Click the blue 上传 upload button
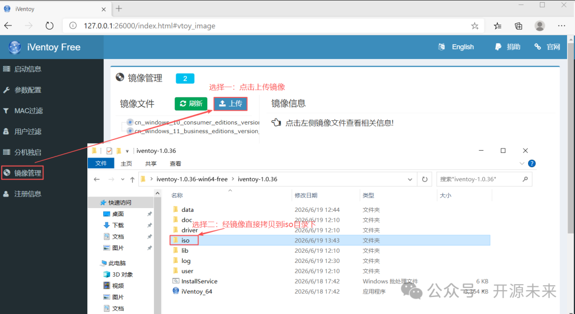Viewport: 575px width, 314px height. [231, 104]
